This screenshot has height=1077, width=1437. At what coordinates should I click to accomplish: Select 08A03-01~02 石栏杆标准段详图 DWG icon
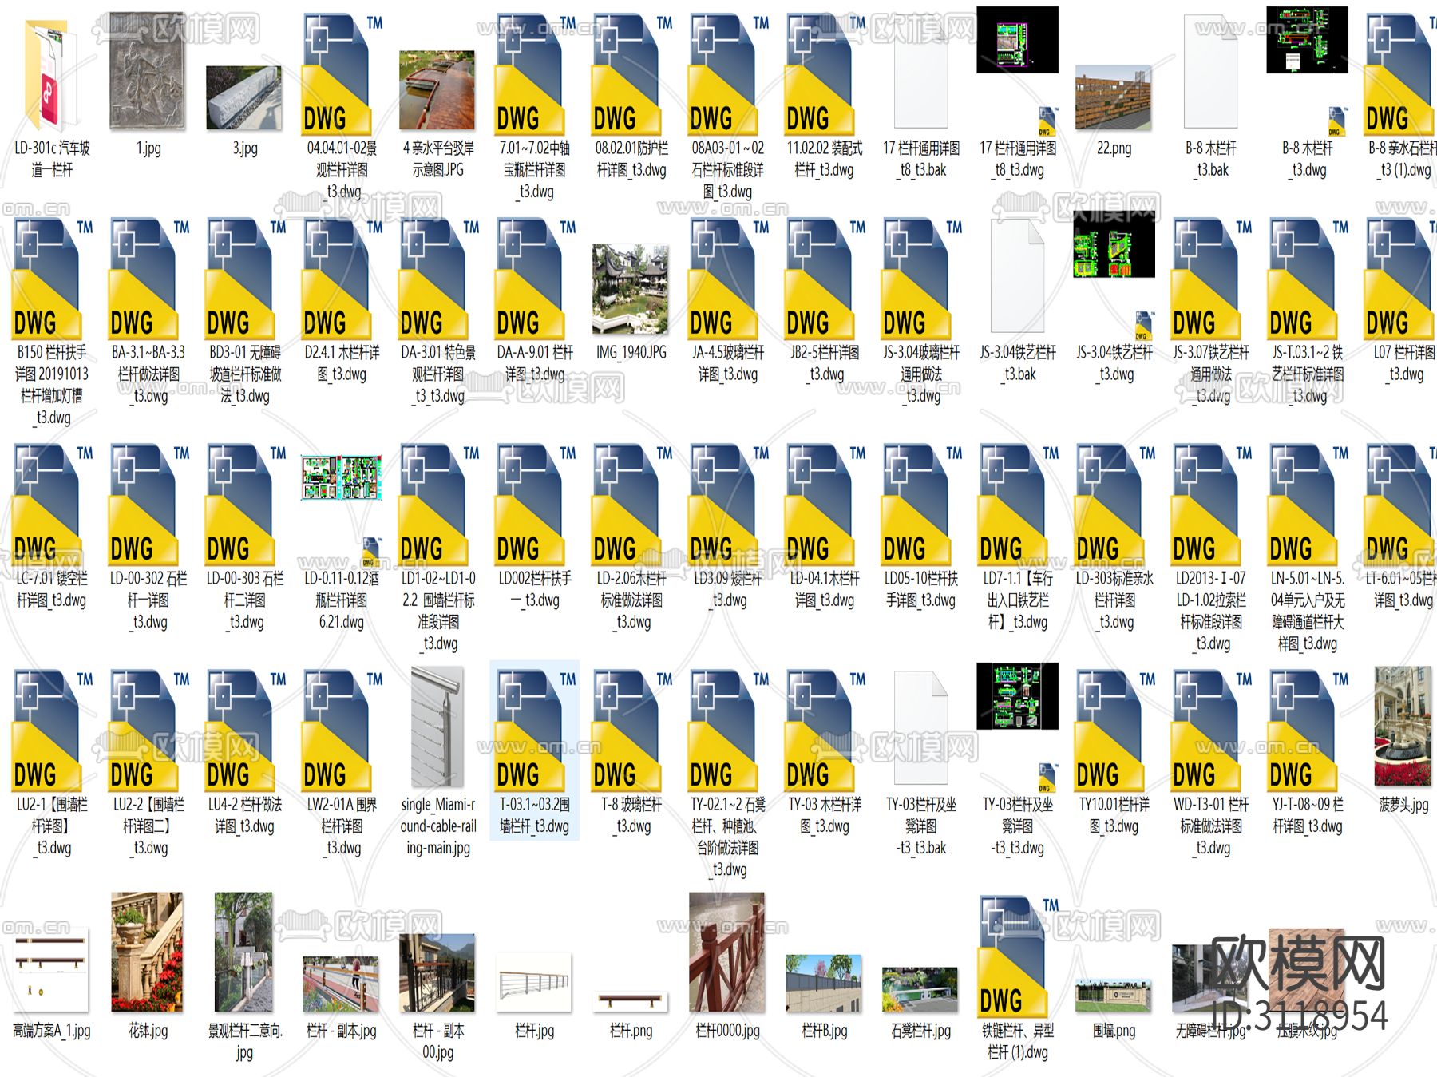pyautogui.click(x=722, y=73)
